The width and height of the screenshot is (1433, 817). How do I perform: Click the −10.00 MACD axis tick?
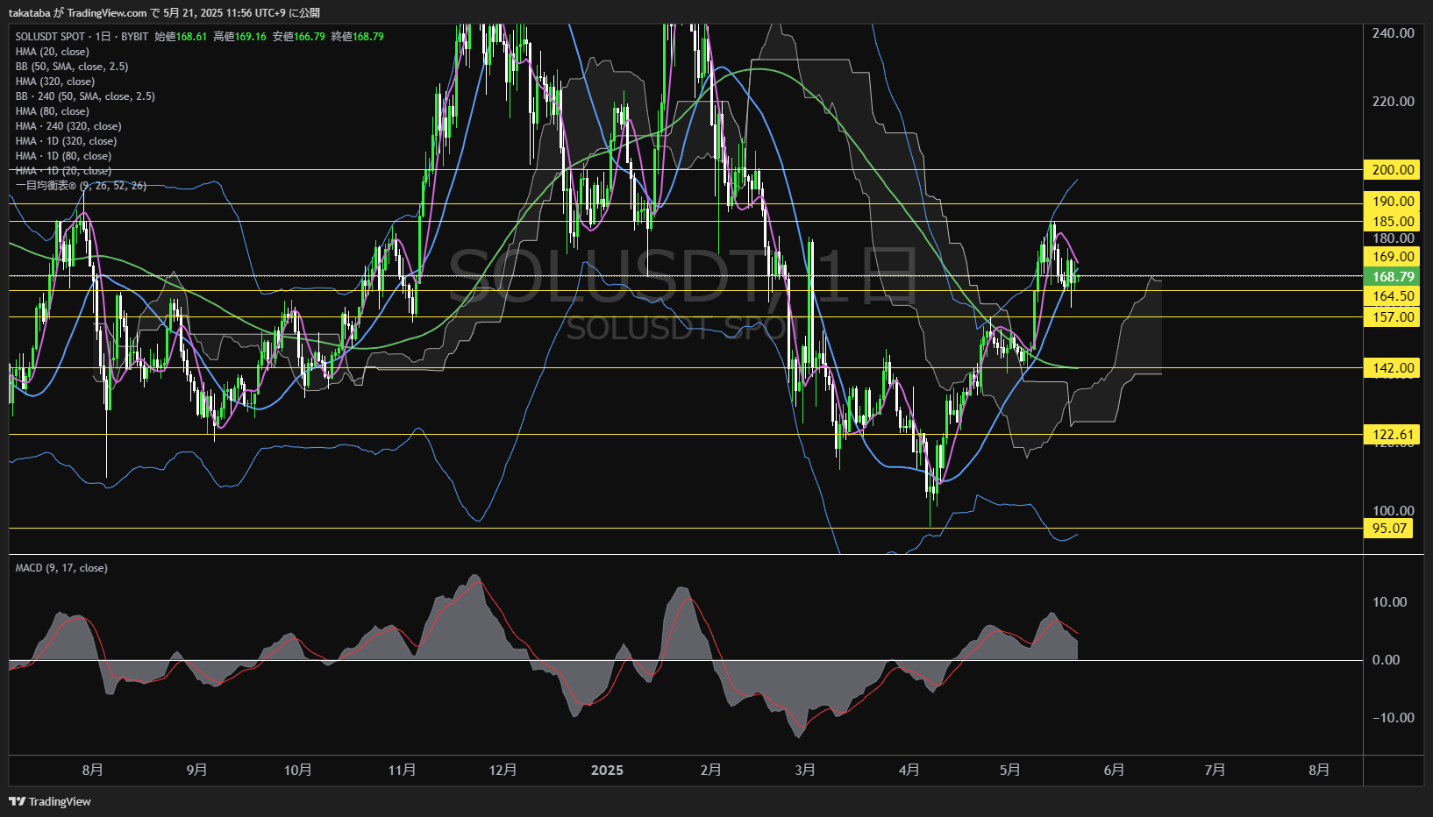[x=1393, y=718]
